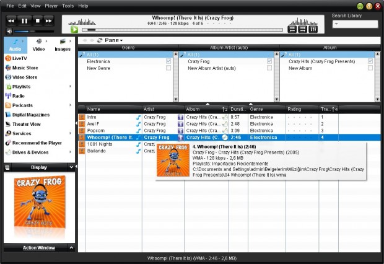This screenshot has width=384, height=264.
Task: Select the Images library section
Action: click(x=63, y=45)
